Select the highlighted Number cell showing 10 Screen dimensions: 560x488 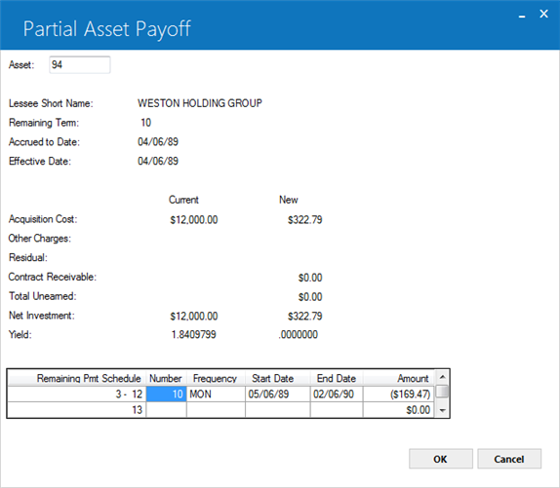(x=166, y=394)
